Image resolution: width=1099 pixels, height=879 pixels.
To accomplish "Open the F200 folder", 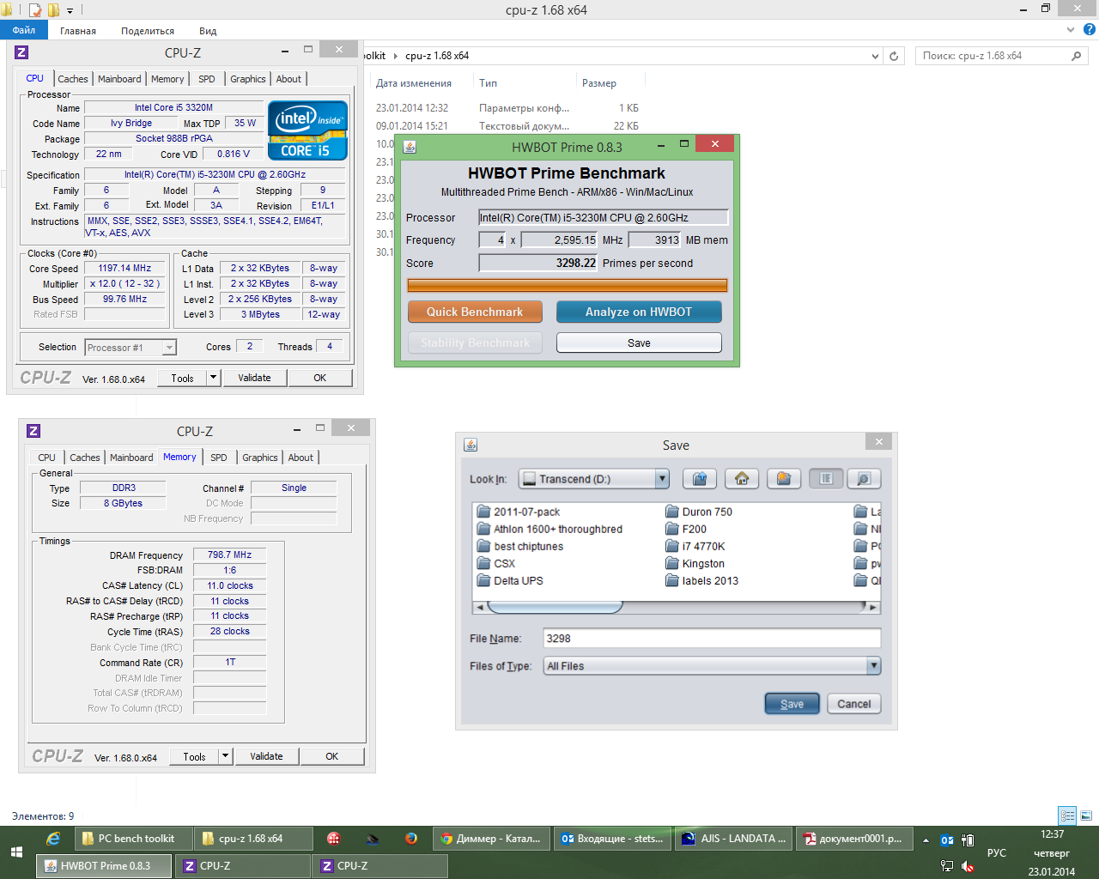I will tap(686, 529).
